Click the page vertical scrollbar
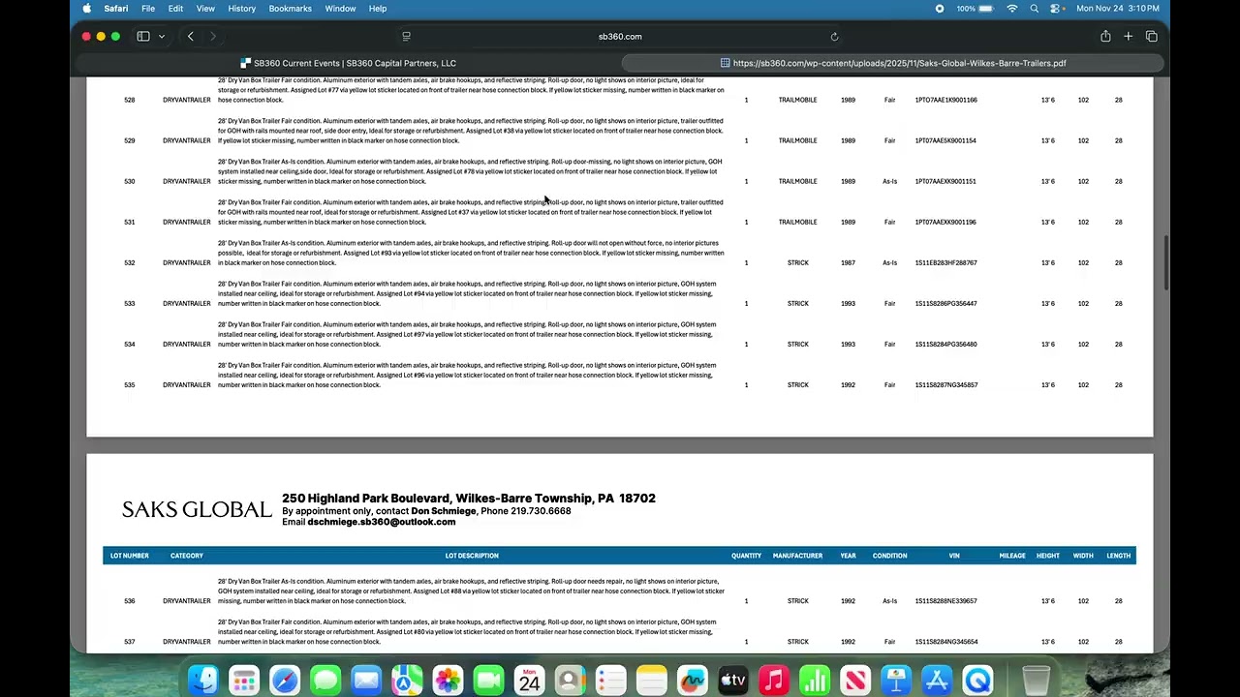1240x697 pixels. pos(1165,261)
